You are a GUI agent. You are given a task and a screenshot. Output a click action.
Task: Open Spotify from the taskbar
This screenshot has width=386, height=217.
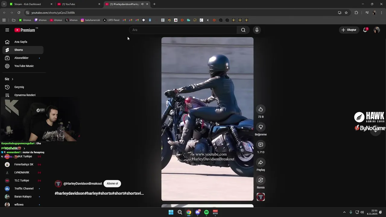pyautogui.click(x=207, y=212)
